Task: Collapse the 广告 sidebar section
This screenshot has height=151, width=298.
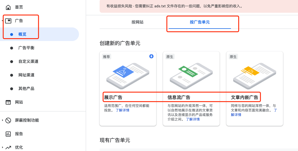Action: 2,21
